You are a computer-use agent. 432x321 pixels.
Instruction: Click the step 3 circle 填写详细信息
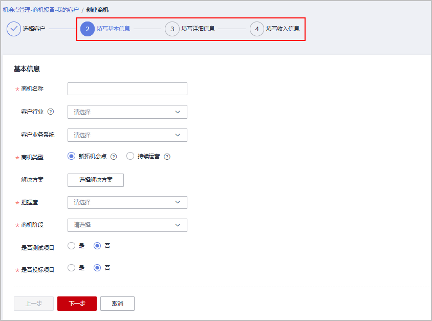point(172,29)
